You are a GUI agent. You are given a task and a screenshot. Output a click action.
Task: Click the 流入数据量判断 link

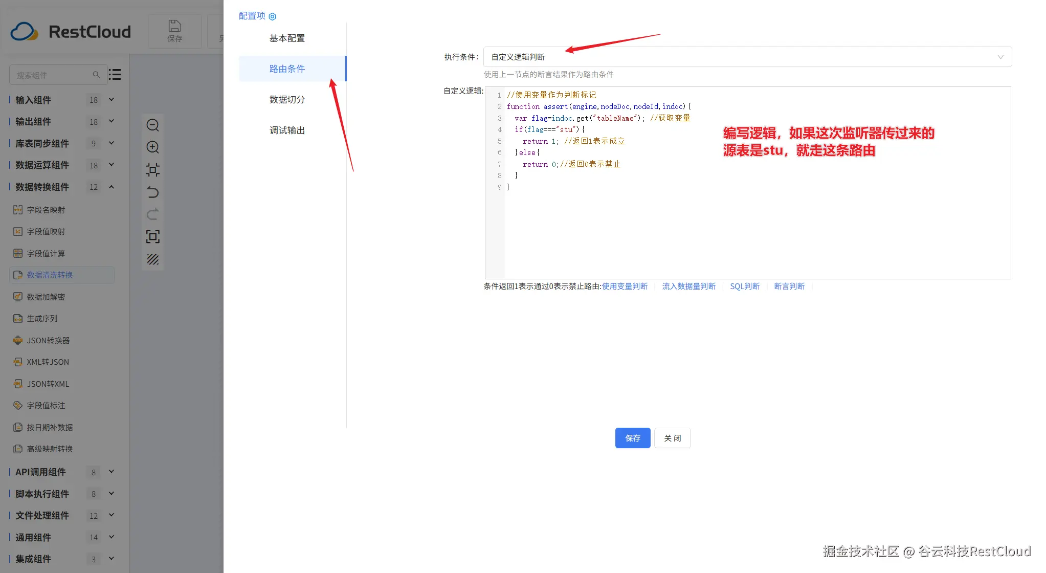click(x=688, y=286)
